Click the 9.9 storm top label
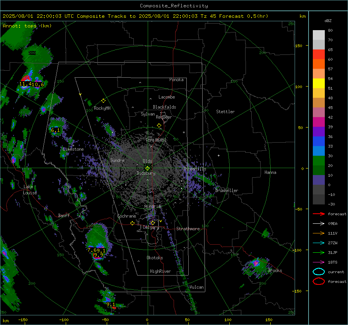 pos(98,255)
